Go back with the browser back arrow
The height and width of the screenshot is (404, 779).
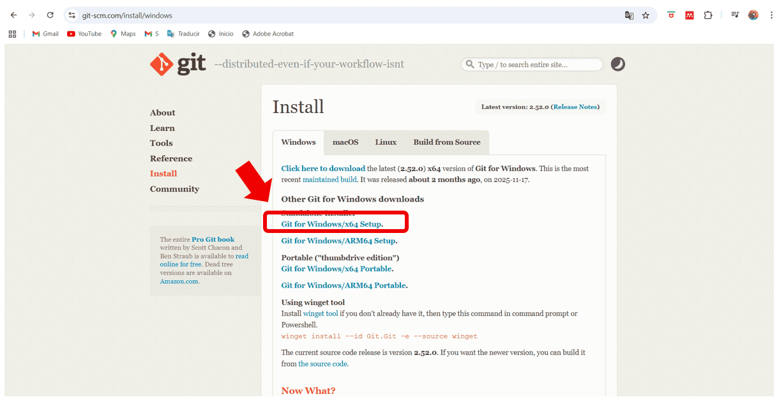(x=13, y=15)
